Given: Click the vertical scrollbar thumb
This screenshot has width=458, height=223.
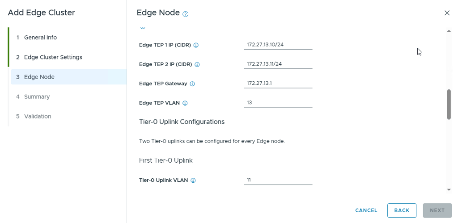Looking at the screenshot, I should 449,104.
